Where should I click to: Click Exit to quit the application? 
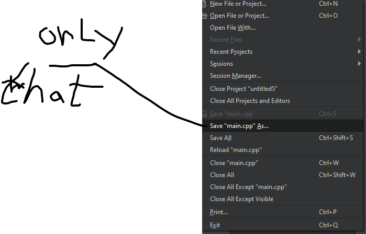[215, 225]
